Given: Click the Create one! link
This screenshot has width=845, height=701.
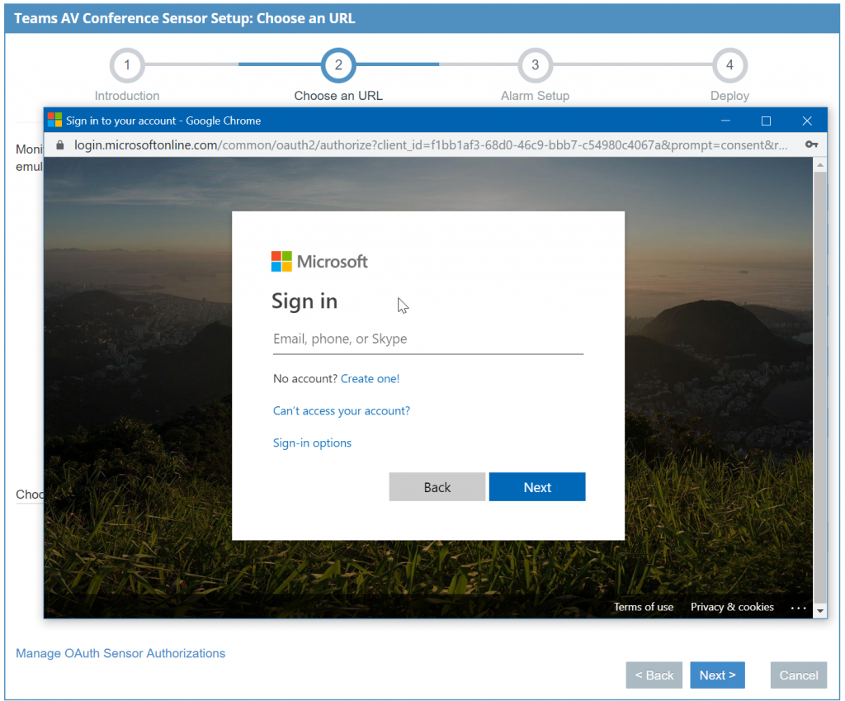Looking at the screenshot, I should 371,378.
